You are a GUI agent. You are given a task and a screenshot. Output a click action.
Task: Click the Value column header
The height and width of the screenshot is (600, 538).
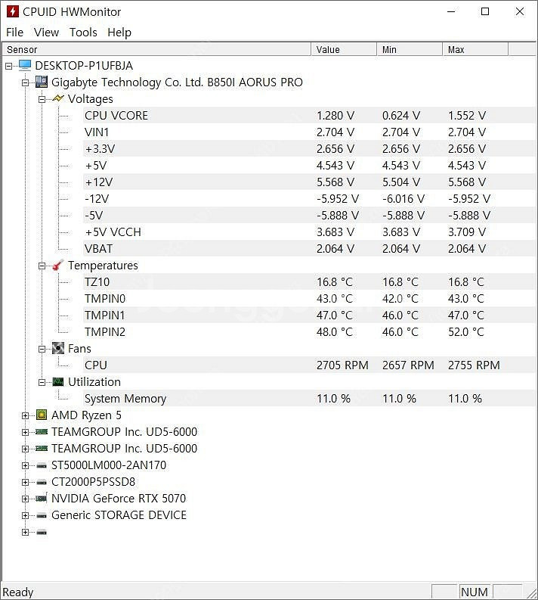(x=344, y=49)
